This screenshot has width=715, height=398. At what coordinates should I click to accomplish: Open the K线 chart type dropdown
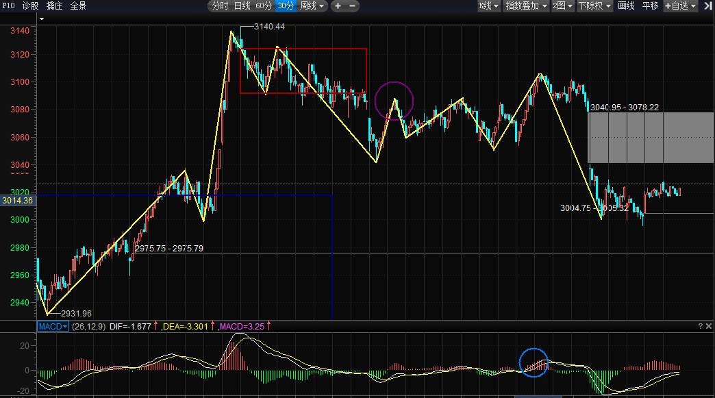(x=489, y=6)
